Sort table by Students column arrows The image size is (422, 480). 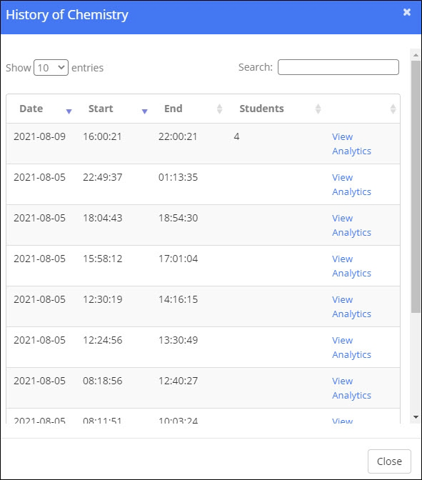pyautogui.click(x=318, y=109)
